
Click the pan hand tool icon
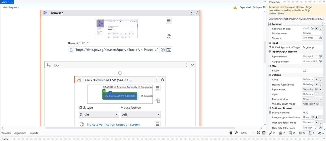(231, 133)
